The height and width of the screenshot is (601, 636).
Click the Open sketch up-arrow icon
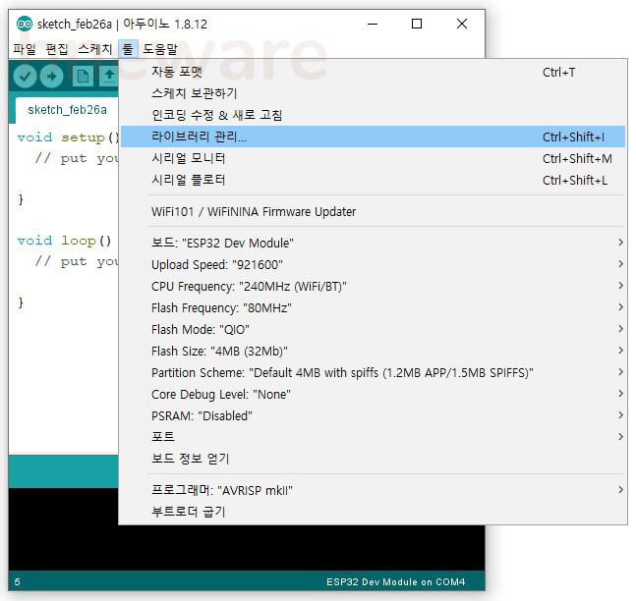109,76
